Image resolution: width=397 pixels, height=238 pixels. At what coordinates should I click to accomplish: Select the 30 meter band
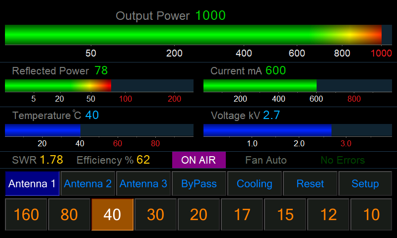156,215
